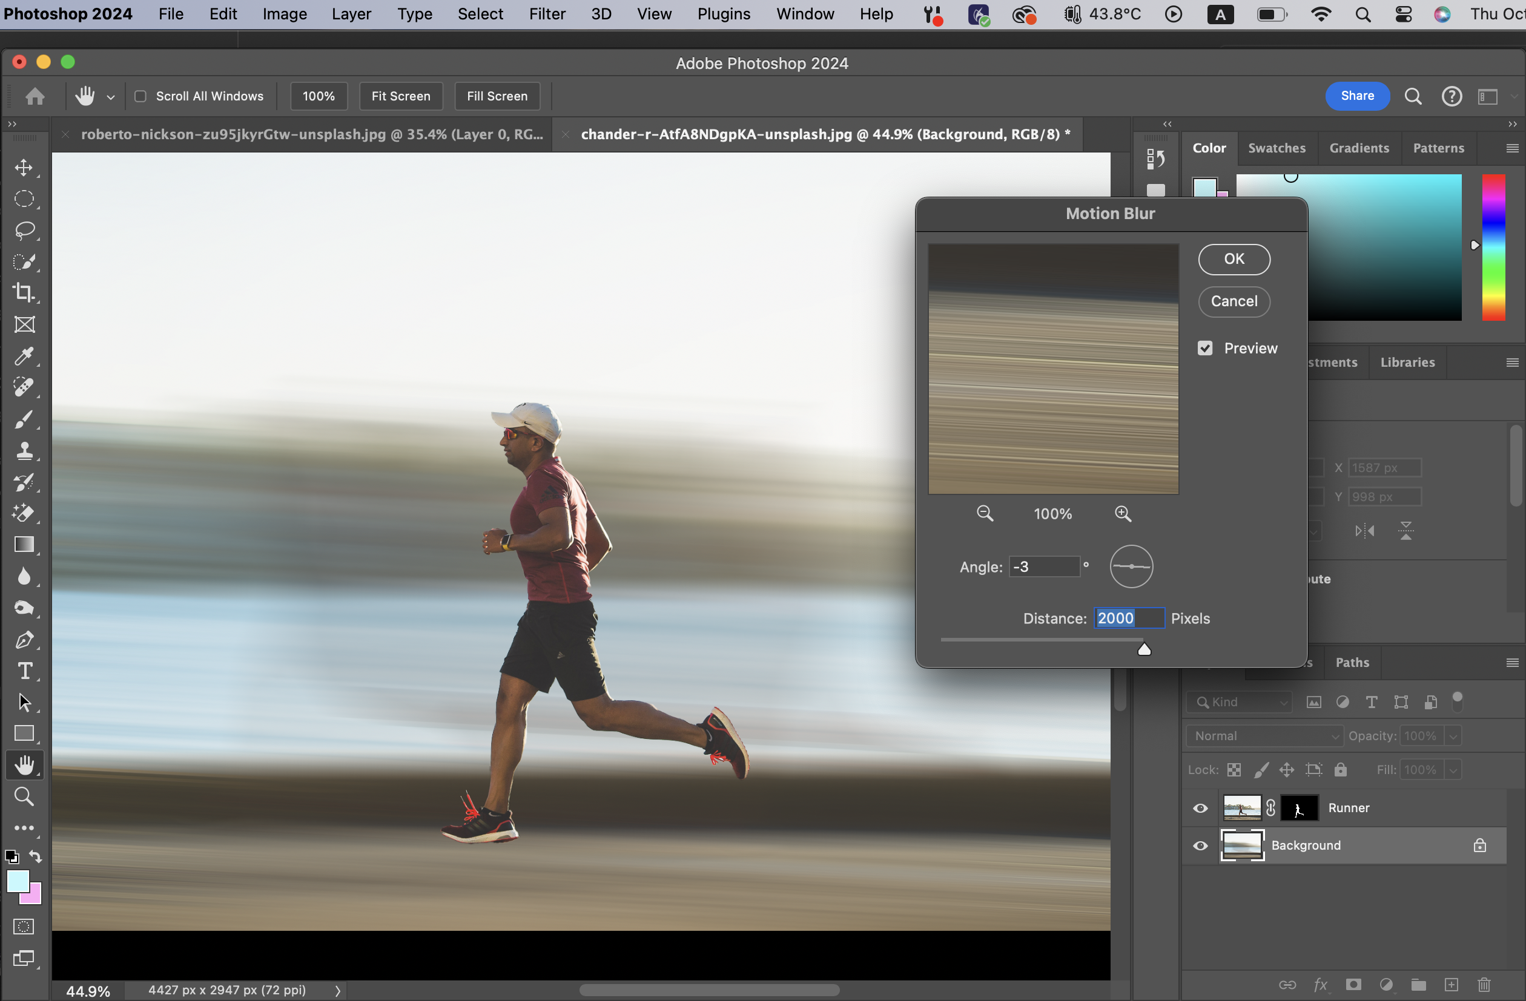
Task: Uncheck the Preview checkbox
Action: click(x=1205, y=348)
